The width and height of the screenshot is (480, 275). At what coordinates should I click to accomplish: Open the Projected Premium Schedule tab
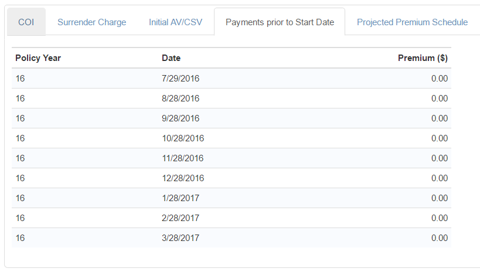[x=412, y=22]
